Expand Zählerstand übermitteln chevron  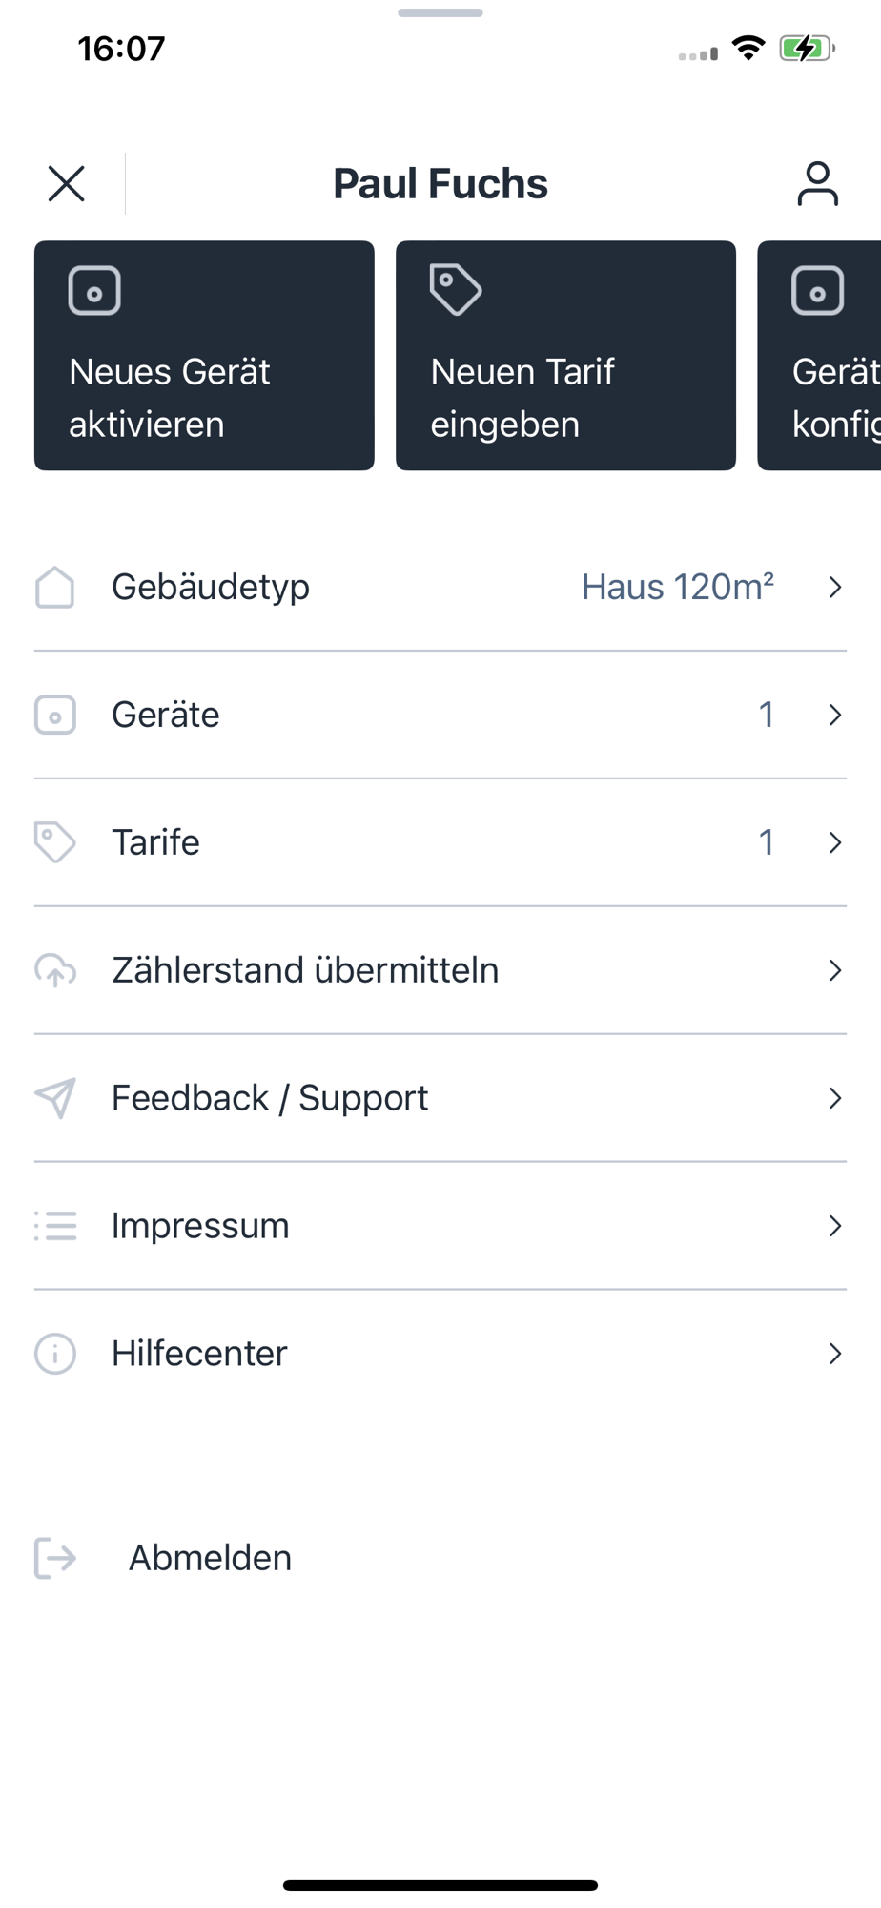pos(835,970)
